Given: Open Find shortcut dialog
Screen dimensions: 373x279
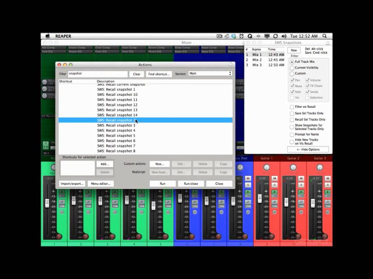Looking at the screenshot, I should tap(159, 74).
